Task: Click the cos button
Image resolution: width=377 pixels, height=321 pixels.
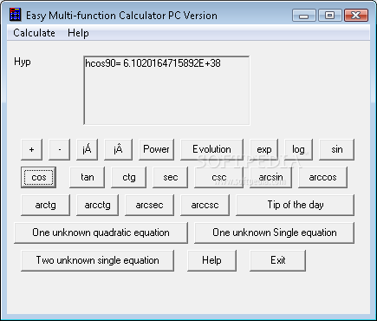Action: 38,177
